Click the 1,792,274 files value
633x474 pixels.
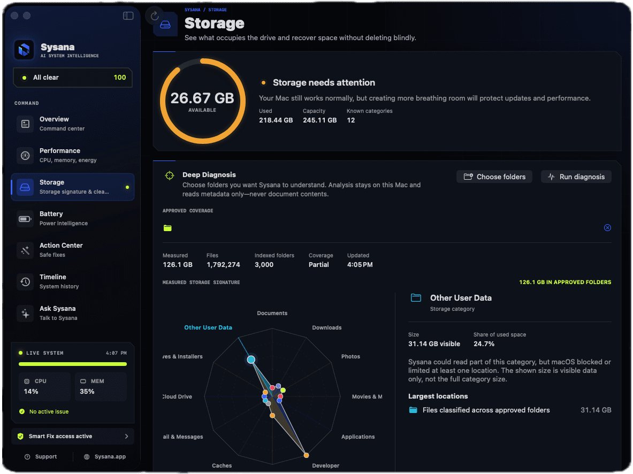[223, 265]
